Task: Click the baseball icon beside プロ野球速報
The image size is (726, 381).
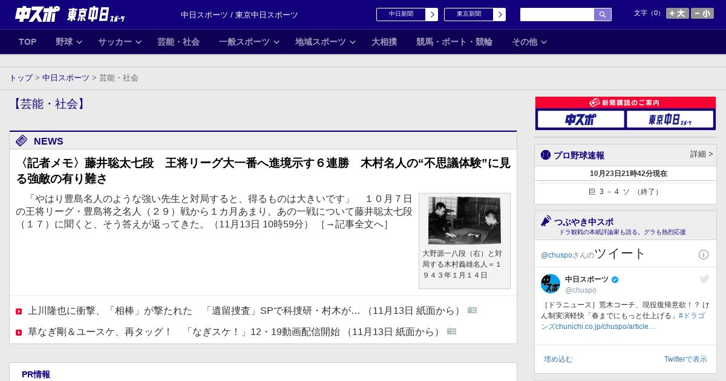Action: tap(546, 155)
